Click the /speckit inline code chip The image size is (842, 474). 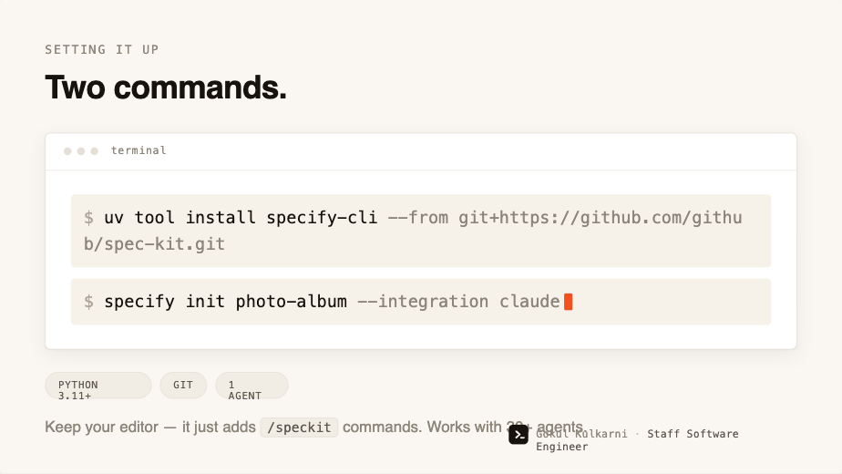click(299, 428)
